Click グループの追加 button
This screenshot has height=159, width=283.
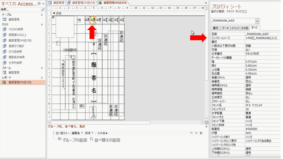pyautogui.click(x=73, y=140)
